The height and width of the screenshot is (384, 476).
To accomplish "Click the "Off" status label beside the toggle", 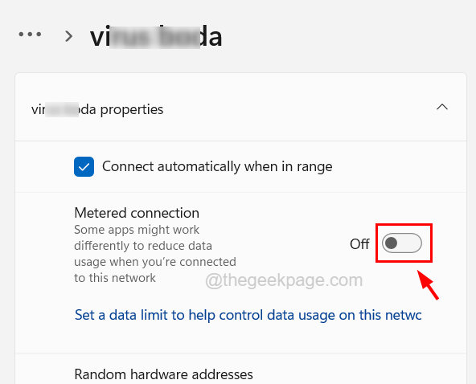I will click(x=359, y=243).
